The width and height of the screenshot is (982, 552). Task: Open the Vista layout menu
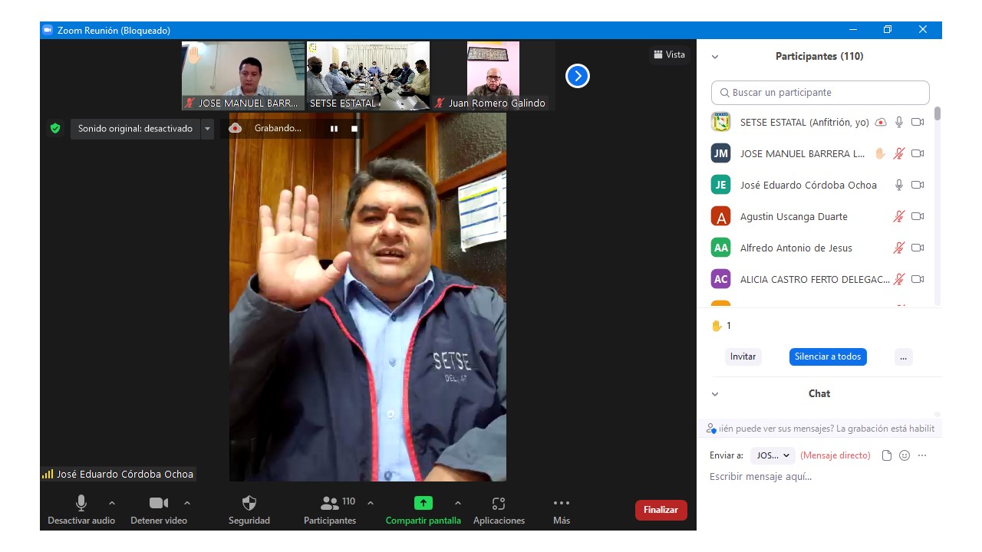pyautogui.click(x=670, y=54)
